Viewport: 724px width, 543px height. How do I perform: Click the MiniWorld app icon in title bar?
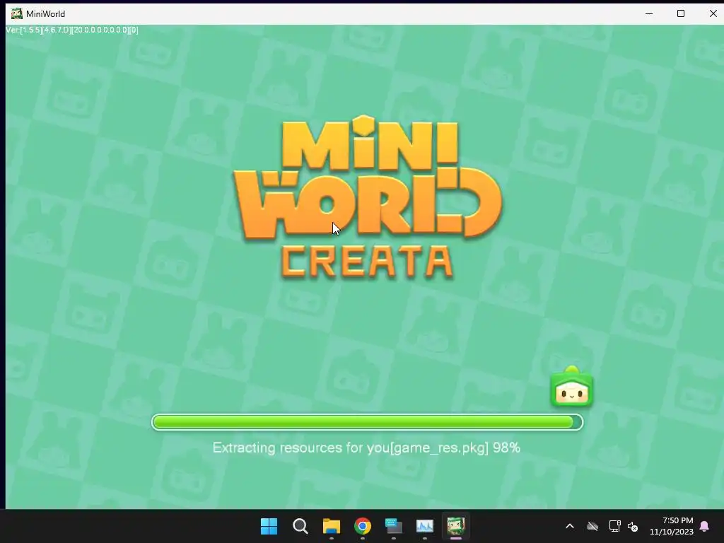click(17, 13)
